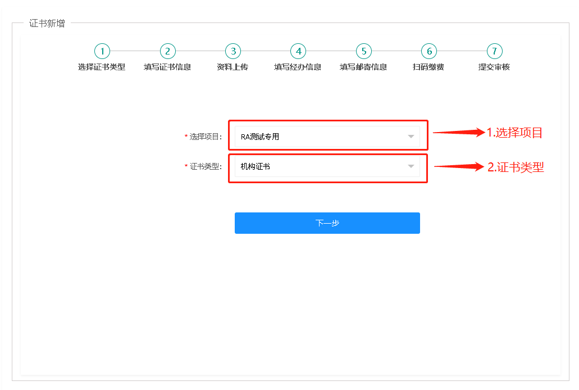Click the step 5 circle icon
This screenshot has height=390, width=579.
[x=363, y=51]
